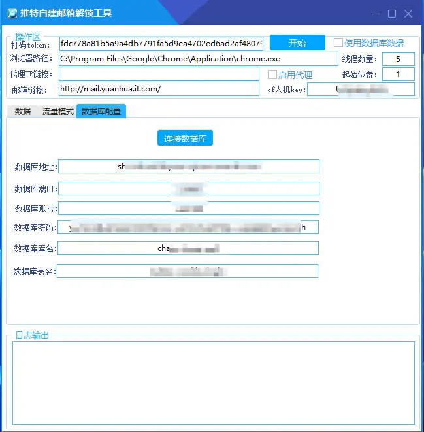424x432 pixels.
Task: Click the 数据库账号 input field
Action: [x=189, y=208]
